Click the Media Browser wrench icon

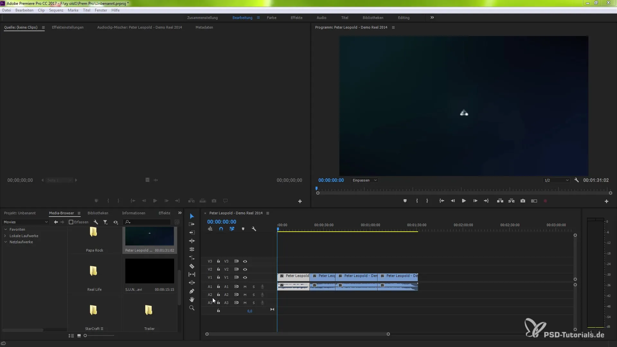(96, 222)
